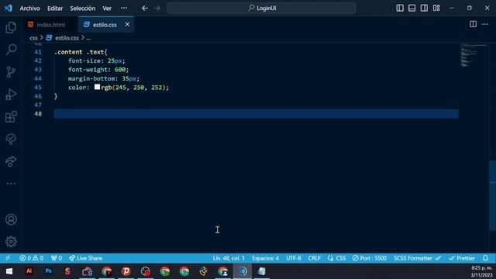Open the Accounts icon

click(x=11, y=219)
